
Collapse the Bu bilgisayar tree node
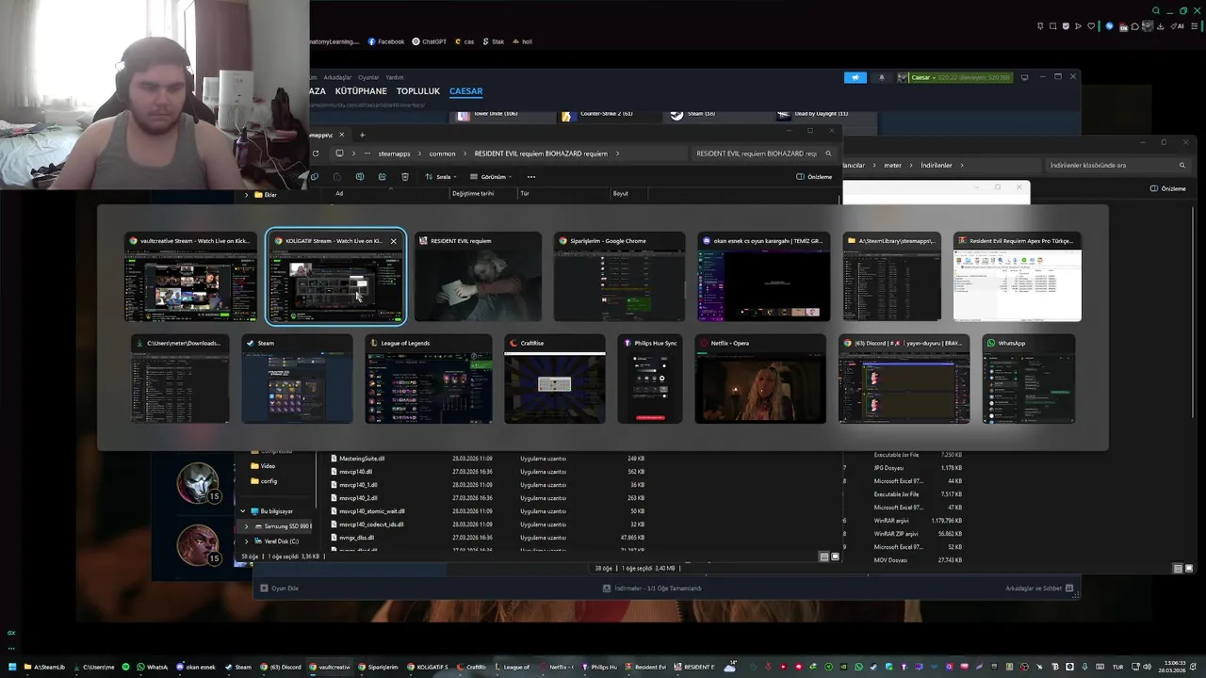[x=243, y=511]
